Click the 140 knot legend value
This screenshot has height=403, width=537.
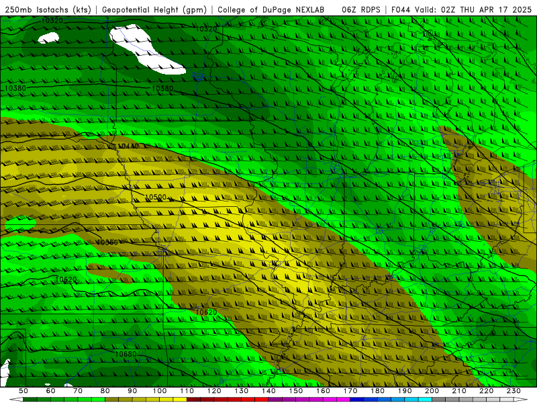click(268, 391)
